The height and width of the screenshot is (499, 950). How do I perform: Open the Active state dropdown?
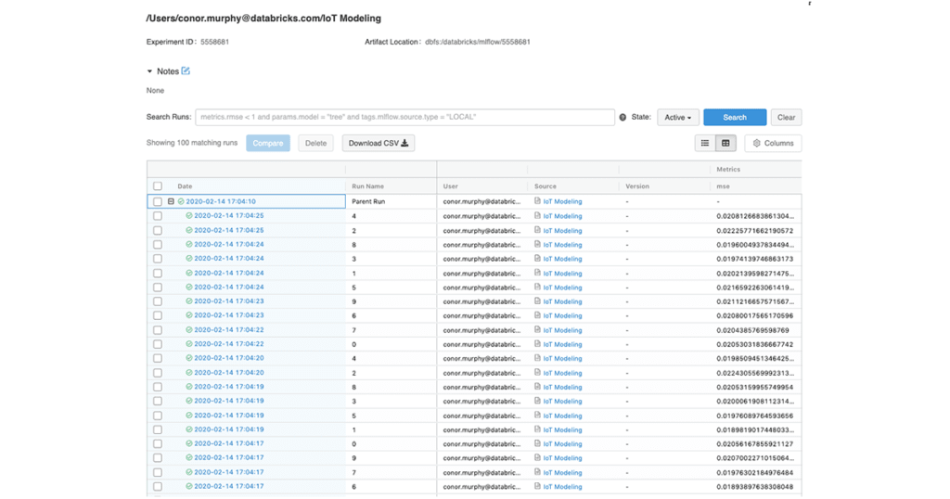pos(677,118)
